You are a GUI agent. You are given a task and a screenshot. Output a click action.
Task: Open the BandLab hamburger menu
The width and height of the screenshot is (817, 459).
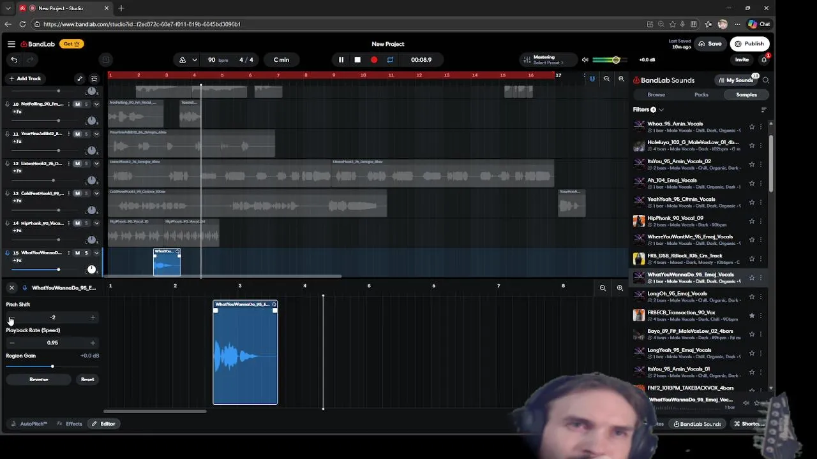11,44
